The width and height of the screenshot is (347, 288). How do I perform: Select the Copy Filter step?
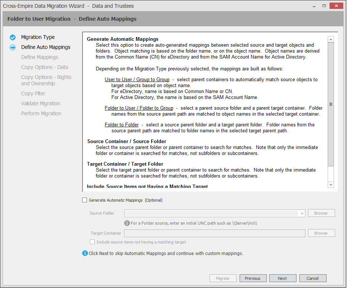[x=33, y=93]
